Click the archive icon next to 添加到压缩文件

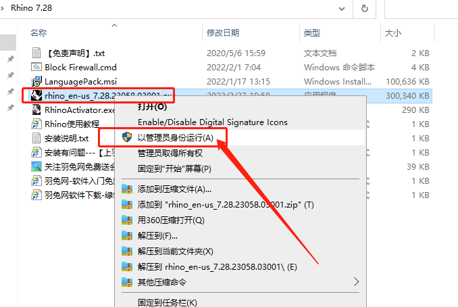click(x=127, y=189)
